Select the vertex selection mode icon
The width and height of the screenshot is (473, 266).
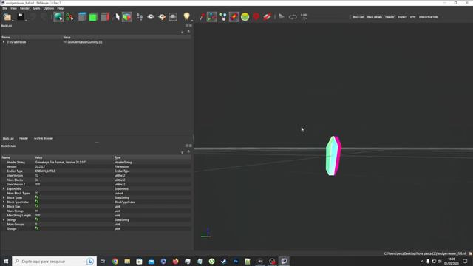pyautogui.click(x=69, y=17)
